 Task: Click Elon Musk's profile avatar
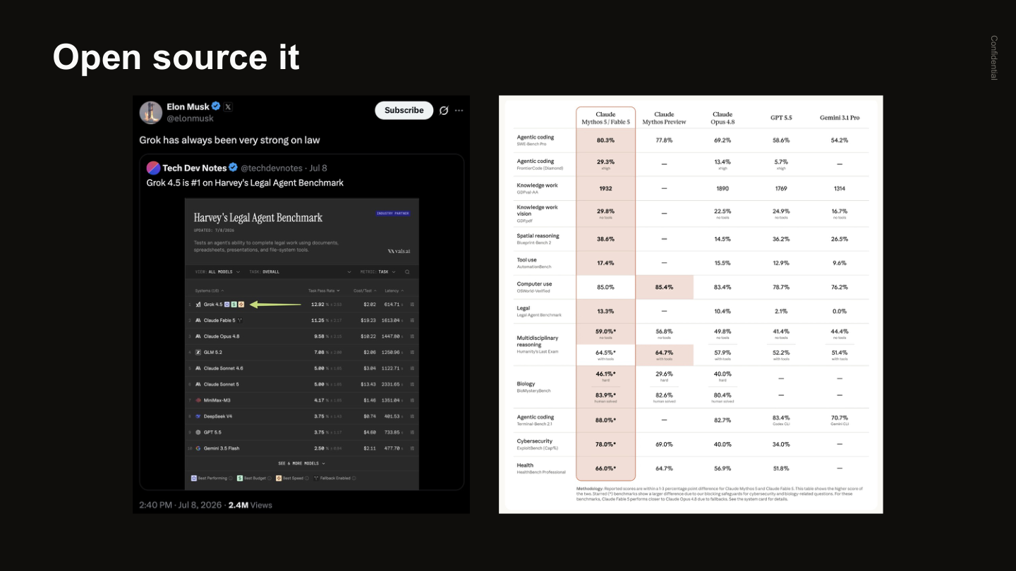[x=151, y=113]
